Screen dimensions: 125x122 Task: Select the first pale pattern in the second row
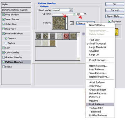coord(39,43)
